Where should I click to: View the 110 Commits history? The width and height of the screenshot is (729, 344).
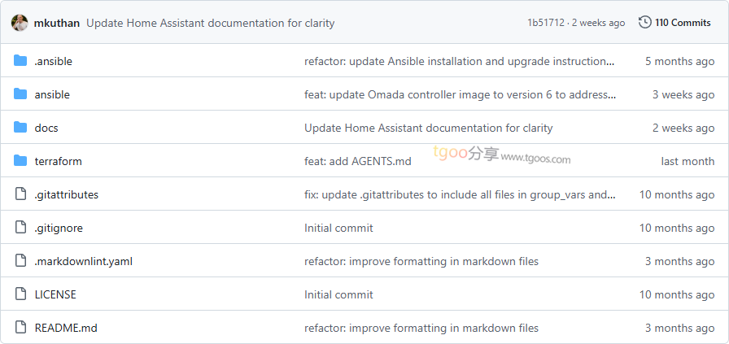click(683, 23)
